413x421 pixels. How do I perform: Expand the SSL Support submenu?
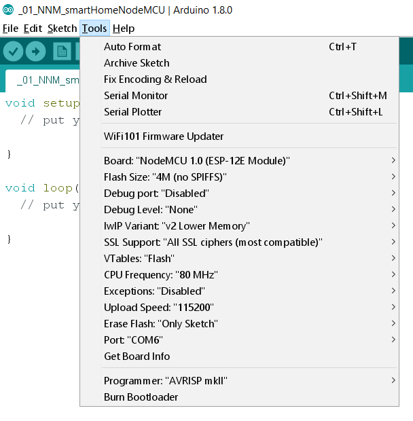click(239, 242)
